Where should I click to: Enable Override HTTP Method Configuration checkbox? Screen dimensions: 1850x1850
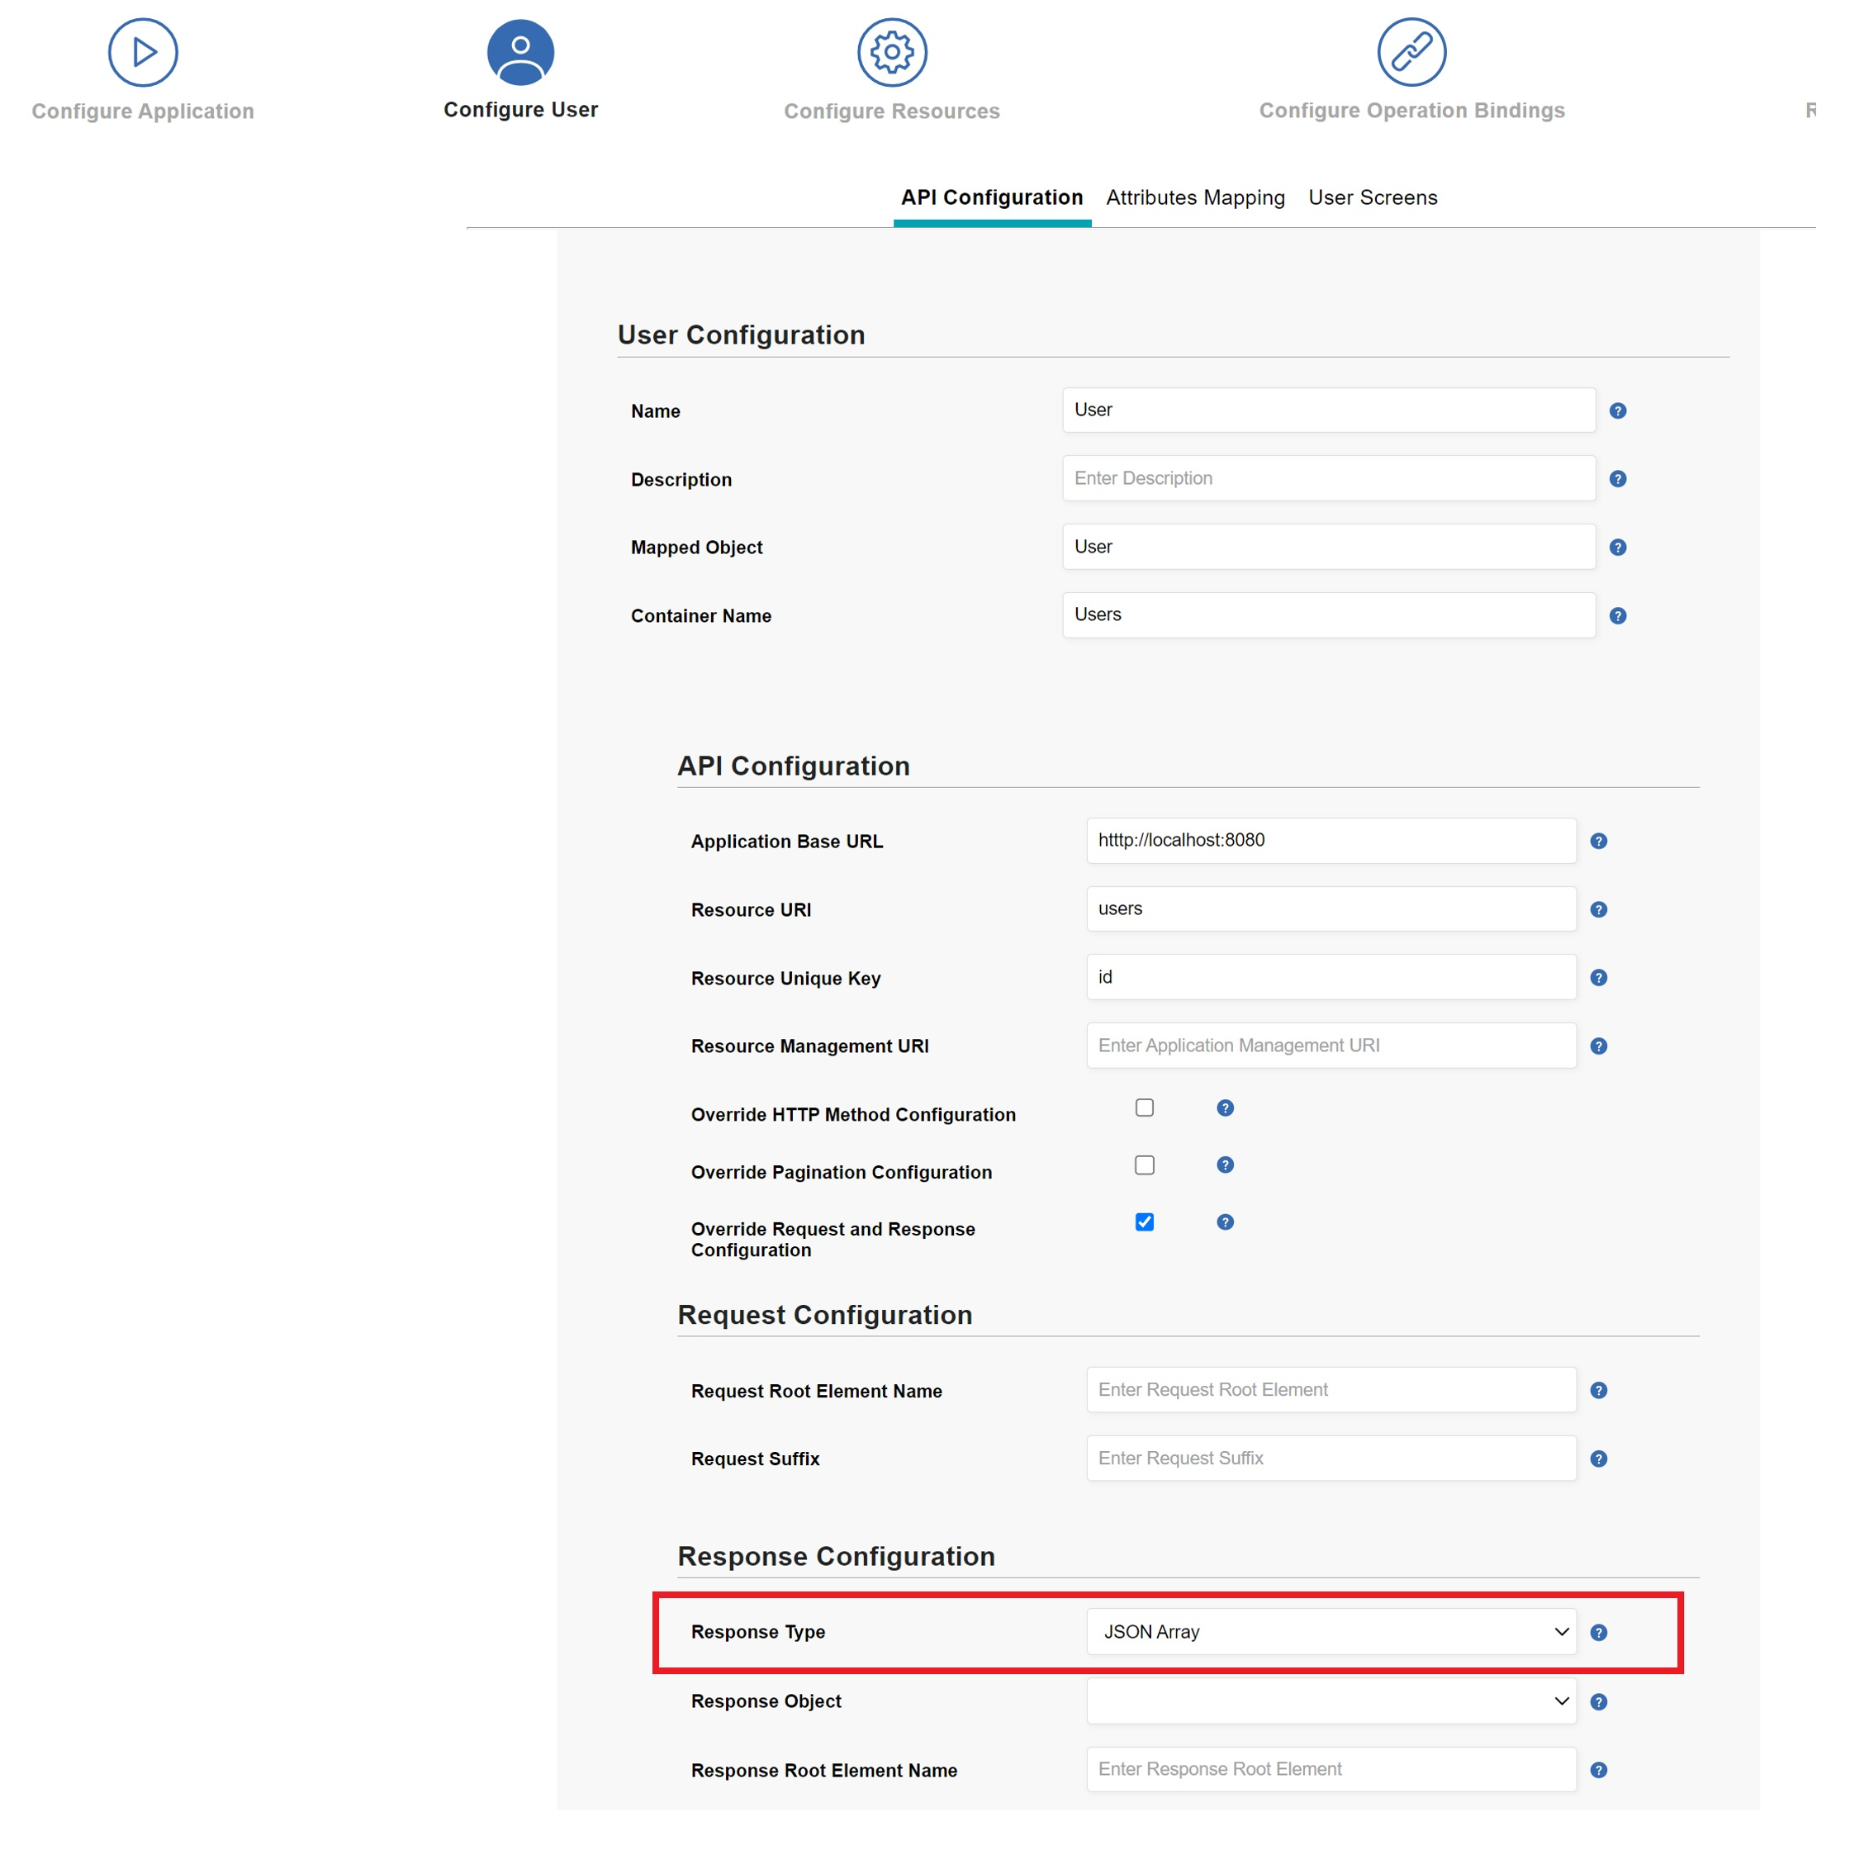coord(1145,1108)
